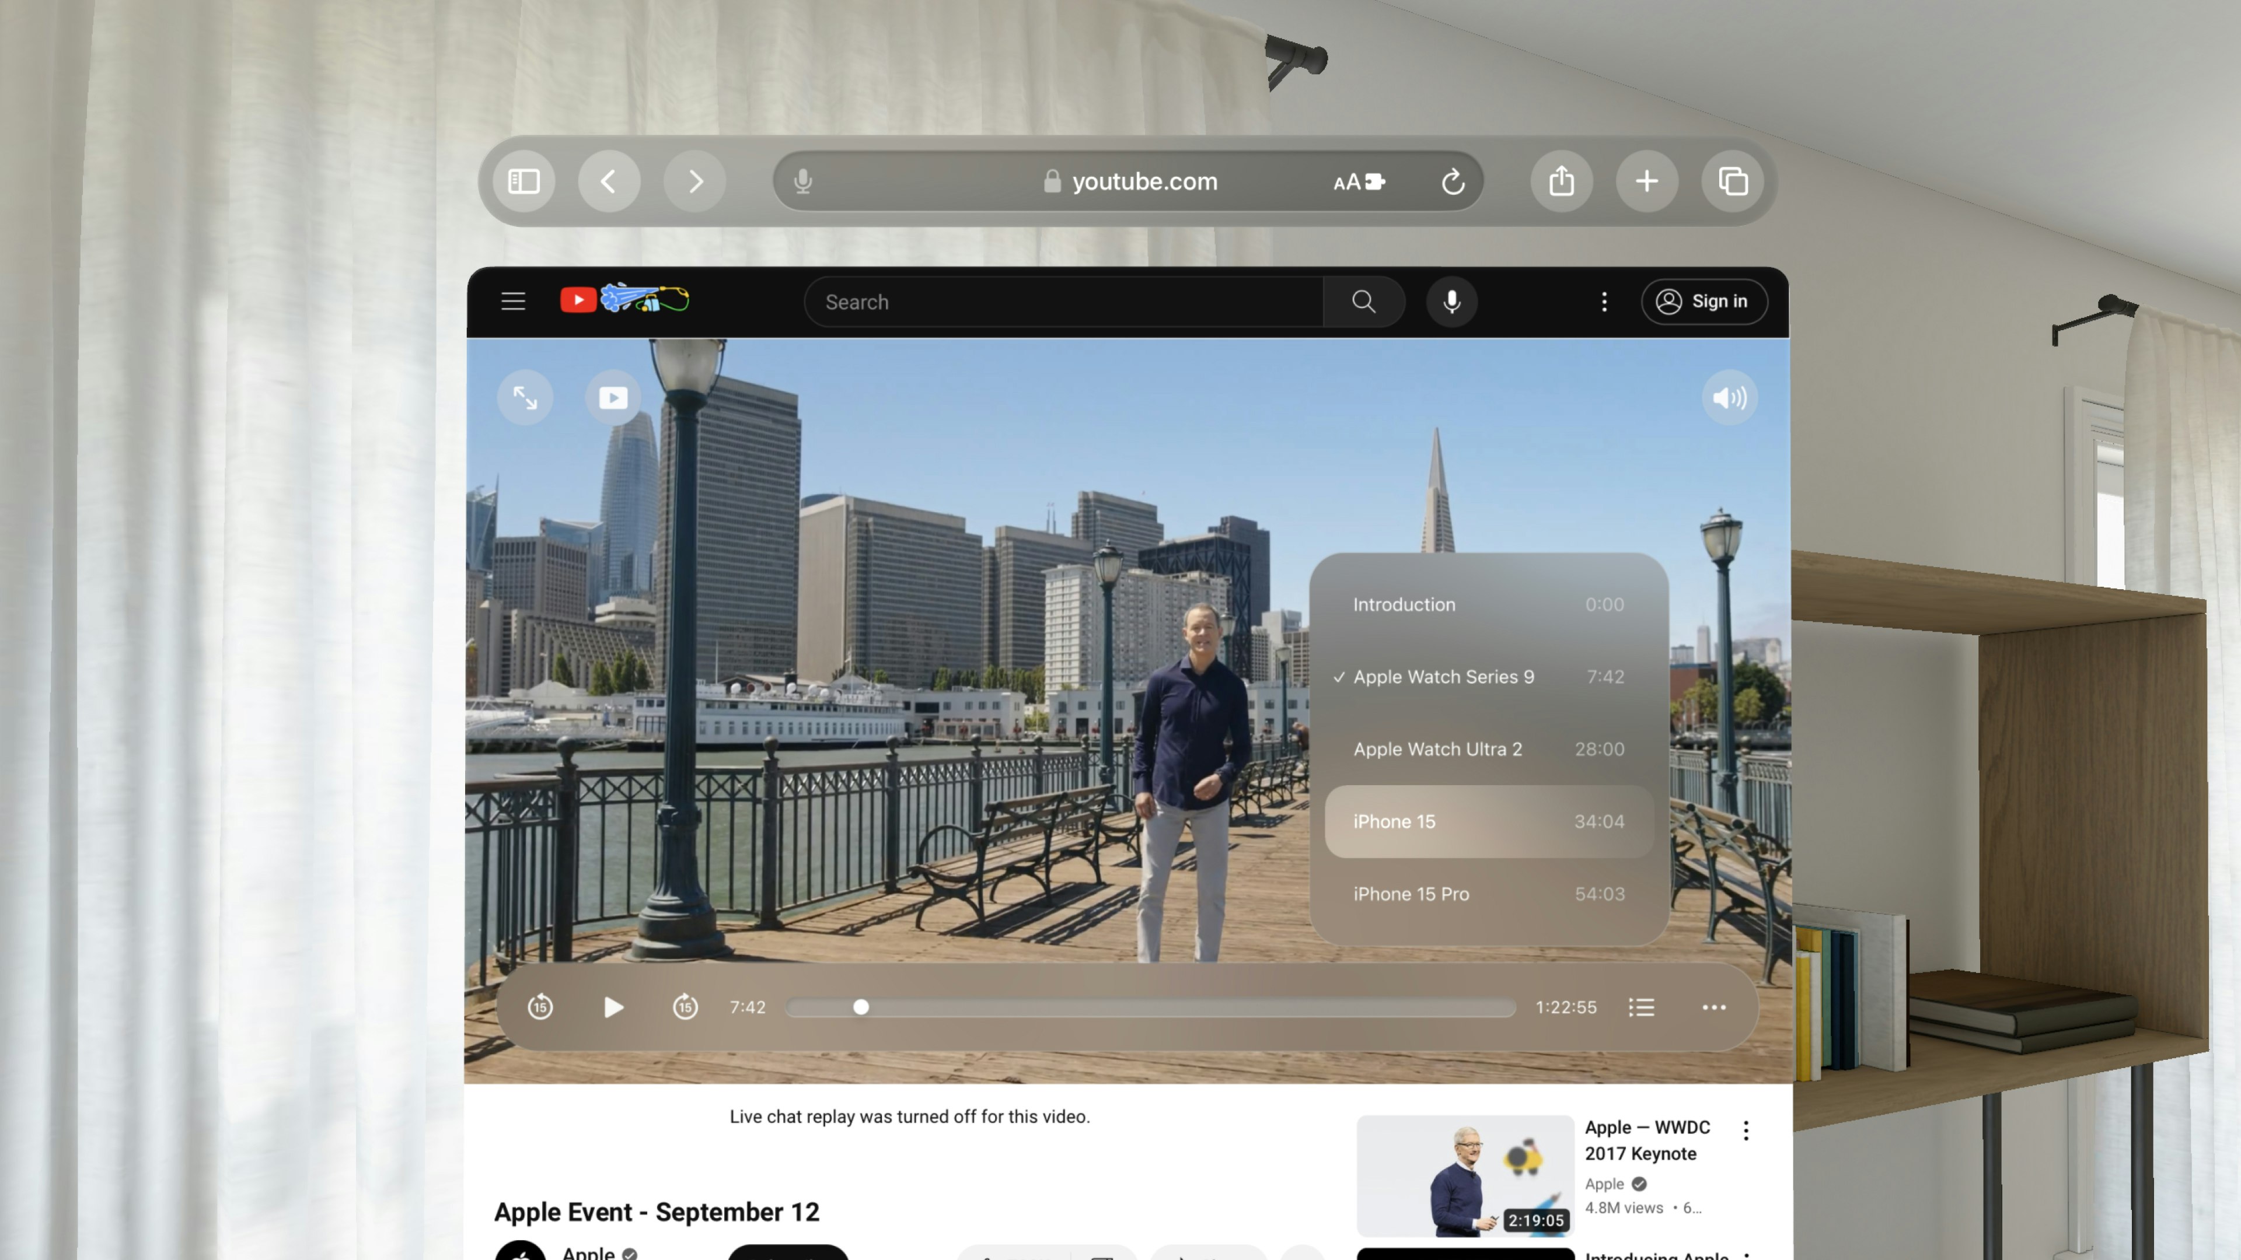Click Live chat replay turned off message
2241x1260 pixels.
coord(909,1116)
